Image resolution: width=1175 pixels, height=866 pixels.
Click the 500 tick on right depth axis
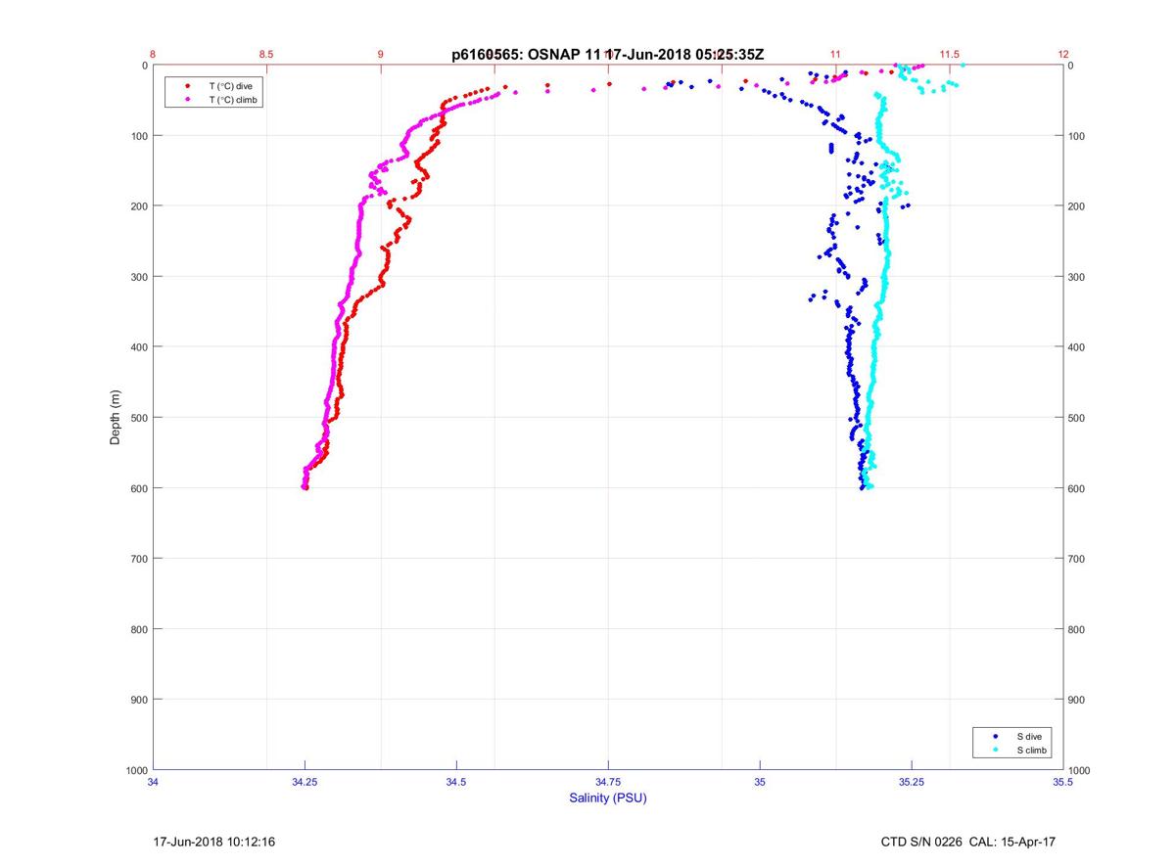1078,418
